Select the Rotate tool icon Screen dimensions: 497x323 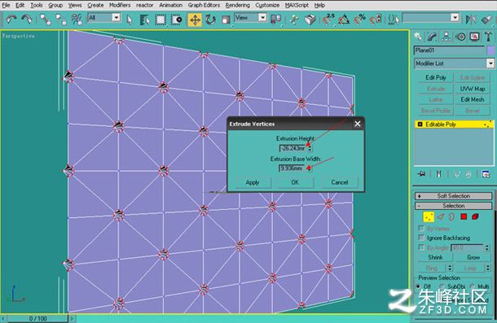click(210, 20)
